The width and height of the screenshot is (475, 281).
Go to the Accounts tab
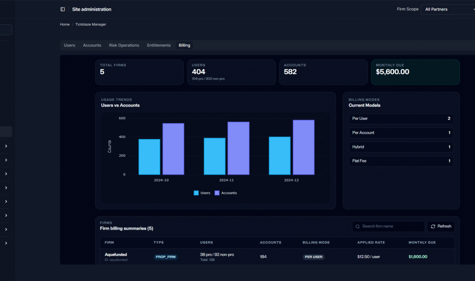pos(92,45)
